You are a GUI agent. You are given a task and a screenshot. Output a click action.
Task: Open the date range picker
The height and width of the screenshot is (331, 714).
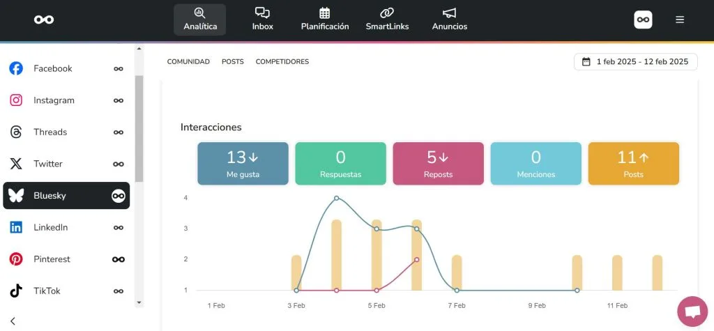[x=635, y=61]
